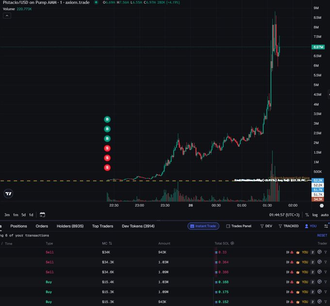Click the green 0.168 Total SOL value
The image size is (330, 306).
click(x=223, y=282)
